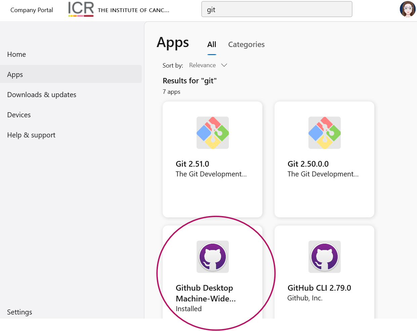
Task: Click The Git Development publisher under Git 2.50.0.0
Action: click(323, 174)
